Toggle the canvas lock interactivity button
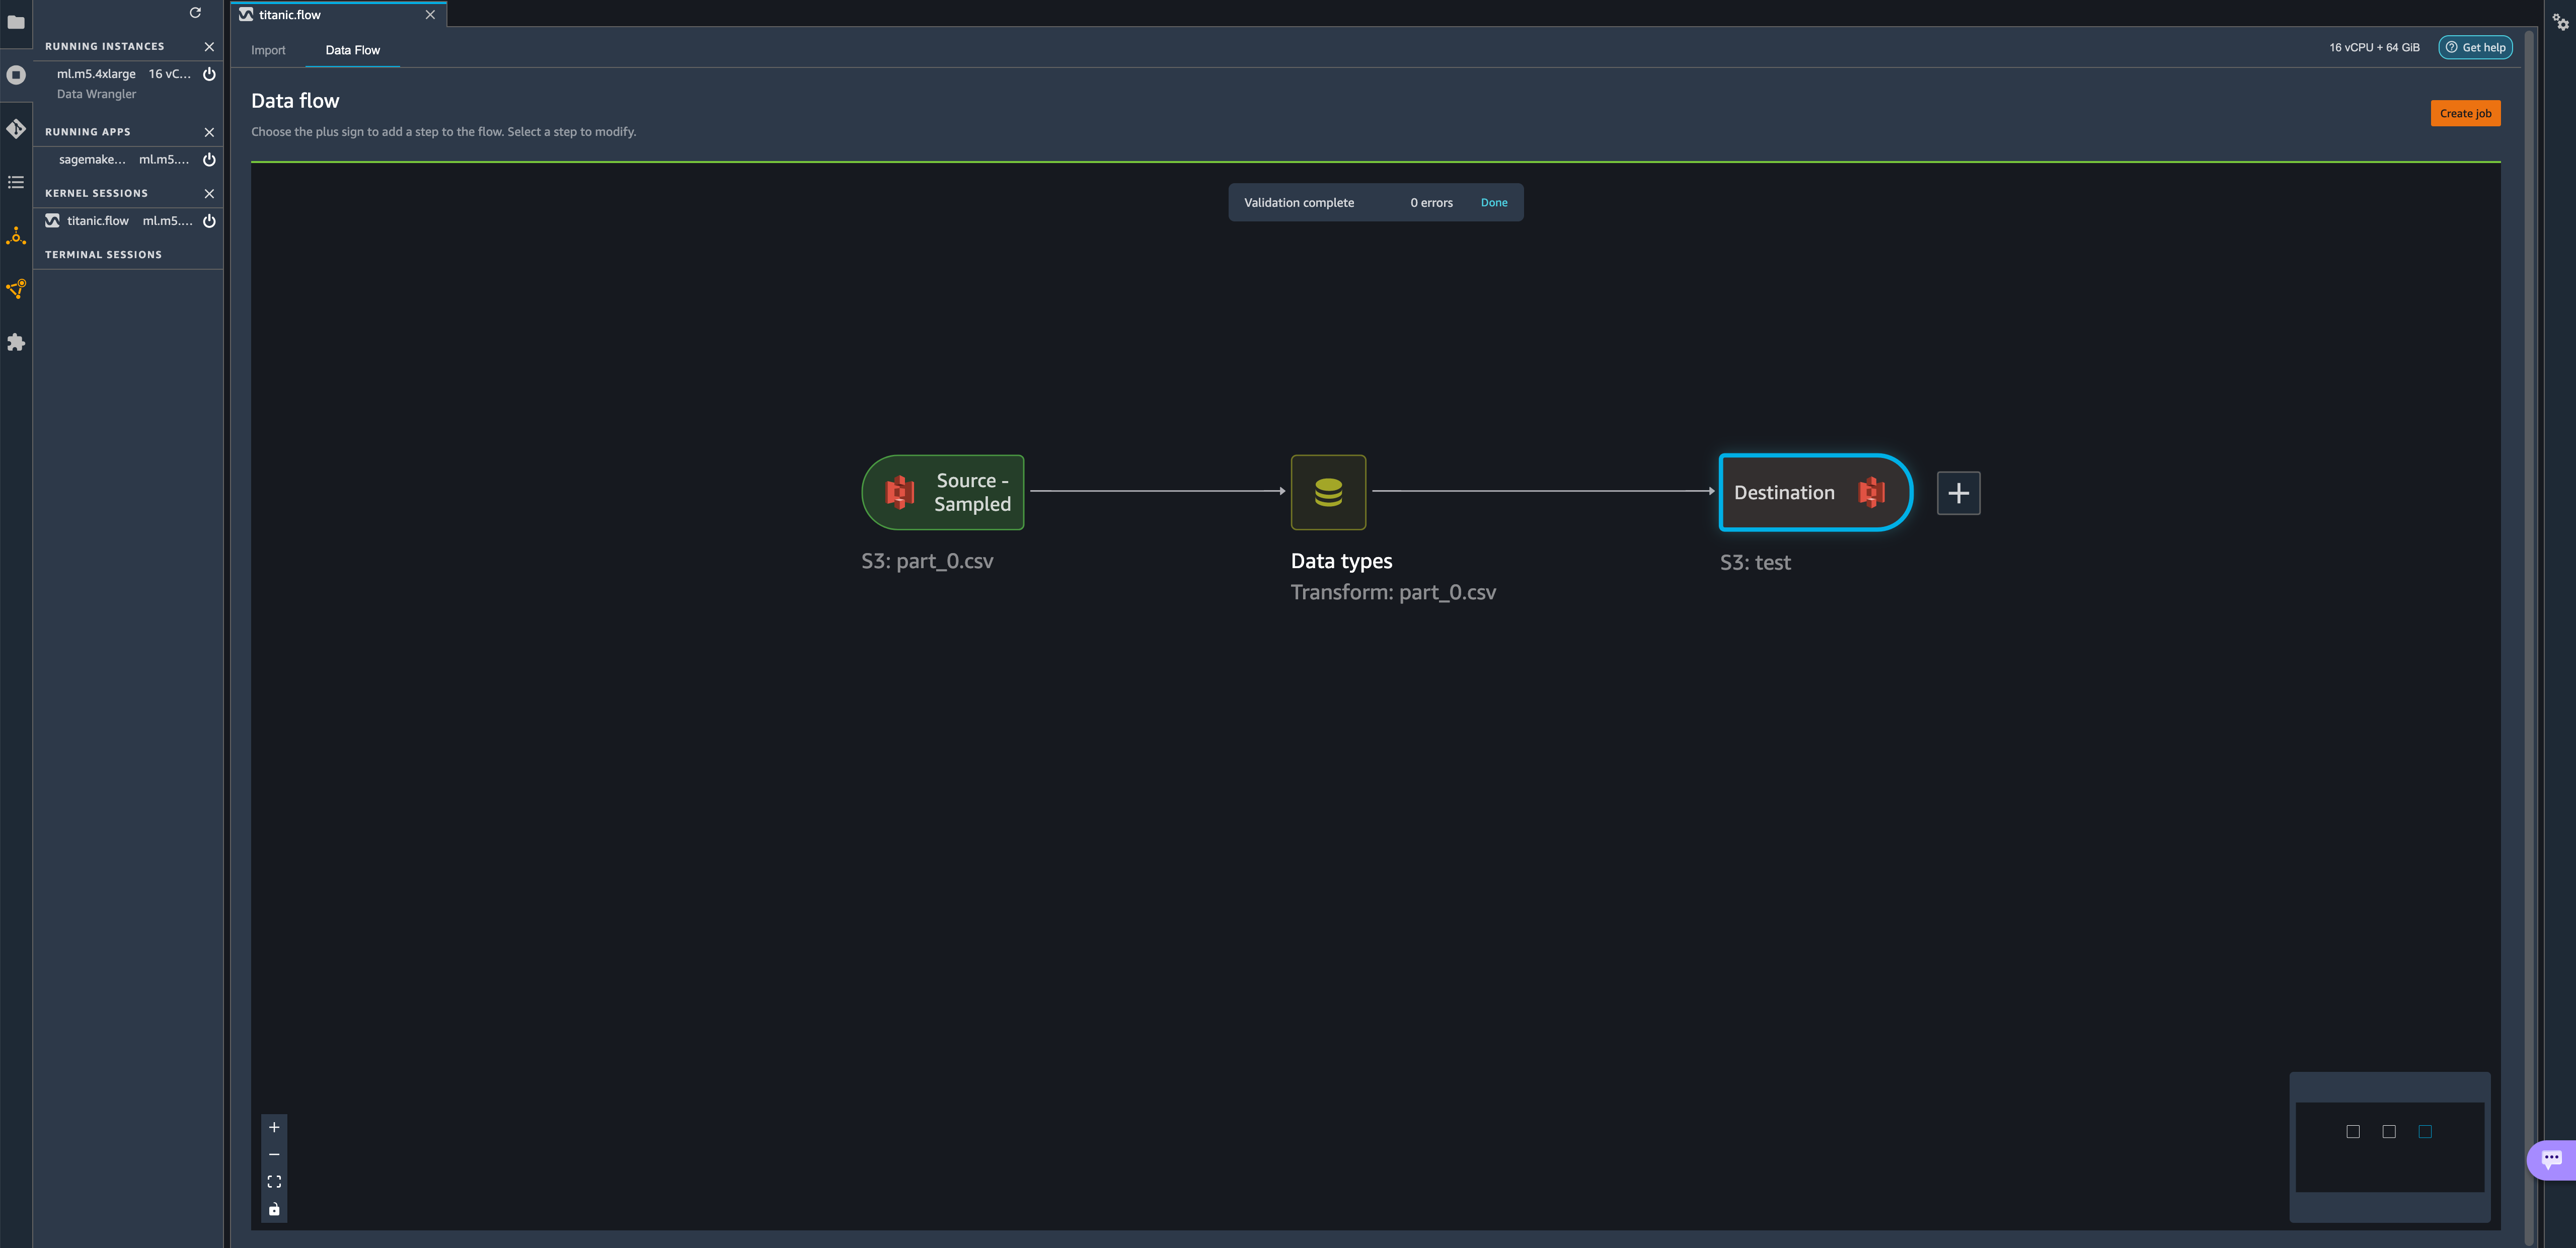The image size is (2576, 1248). tap(274, 1210)
